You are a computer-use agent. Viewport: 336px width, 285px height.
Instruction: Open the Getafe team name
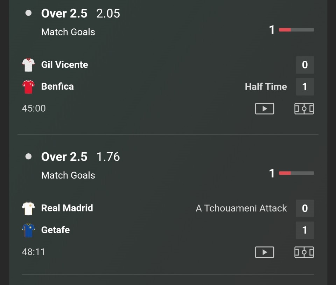point(55,230)
